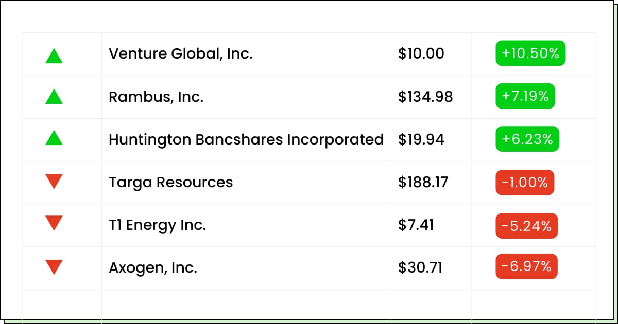Click the green up arrow beside Rambus
The image size is (618, 324).
(x=54, y=97)
